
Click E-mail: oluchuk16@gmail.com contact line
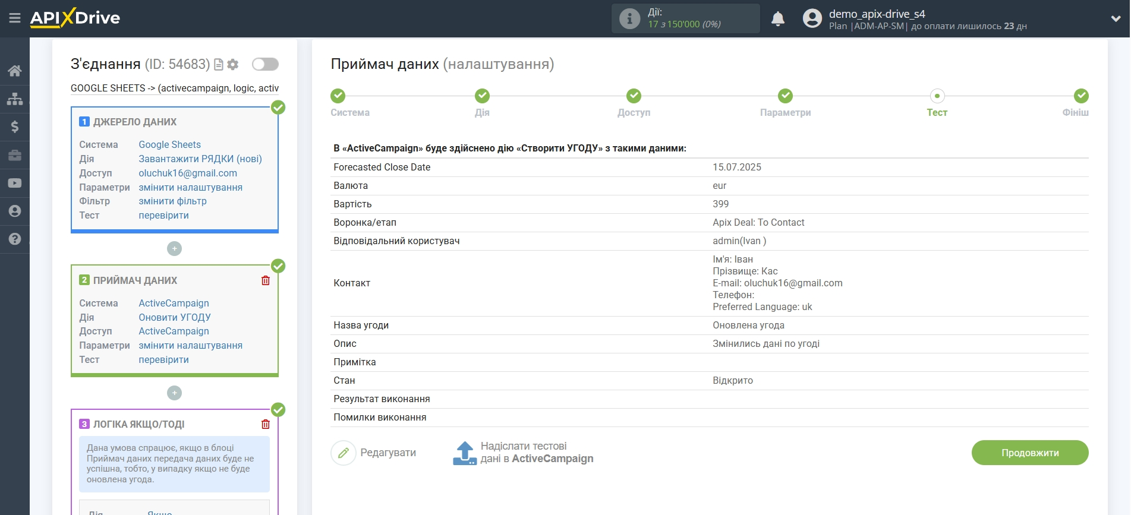click(x=777, y=283)
